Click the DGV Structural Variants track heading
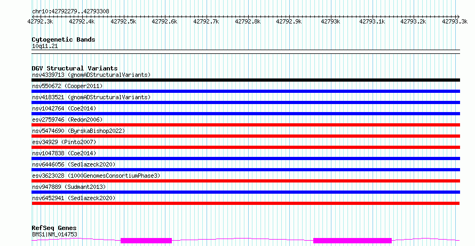Viewport: 475px width, 246px height. pyautogui.click(x=75, y=68)
